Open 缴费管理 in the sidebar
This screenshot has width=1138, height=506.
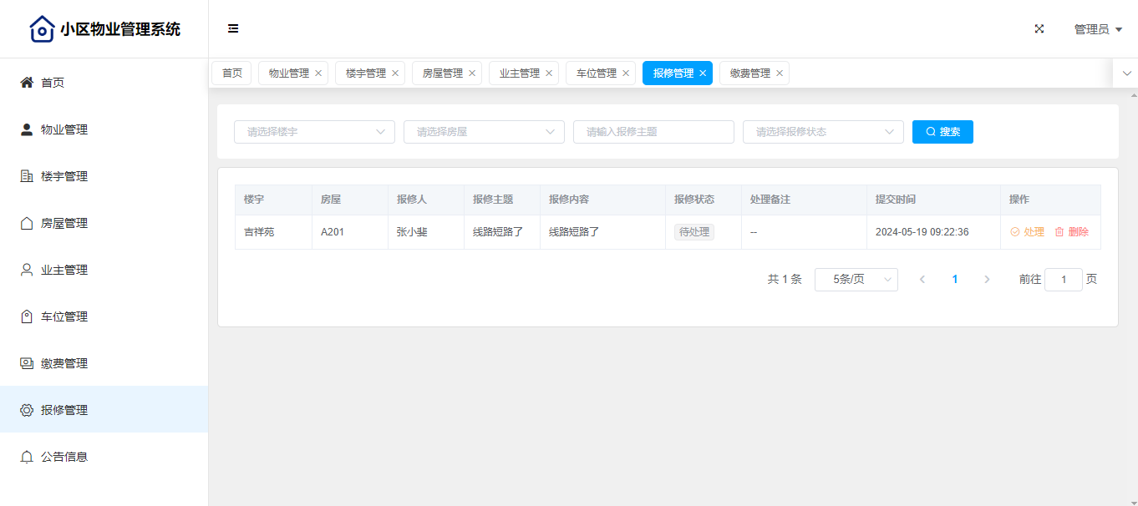pos(64,363)
